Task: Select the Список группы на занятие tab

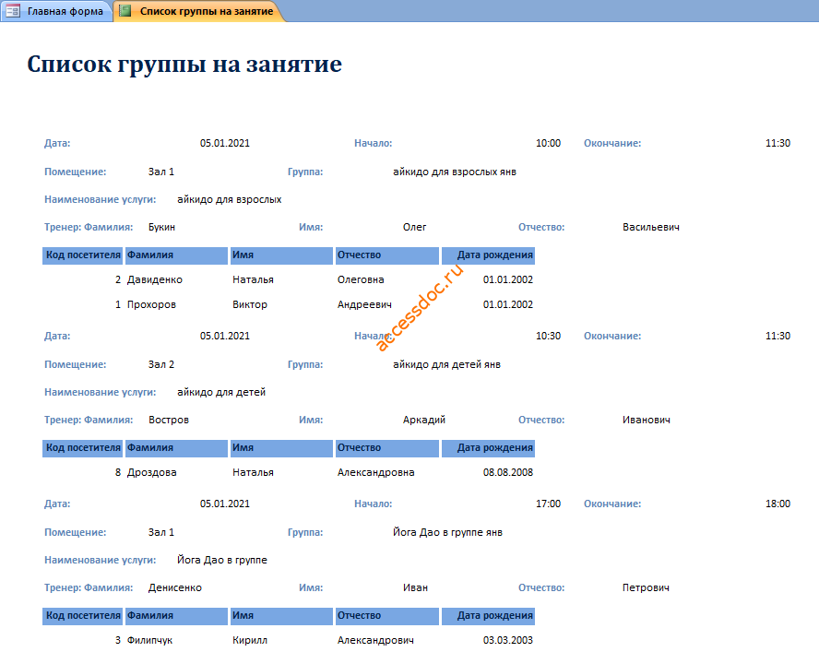Action: tap(199, 11)
